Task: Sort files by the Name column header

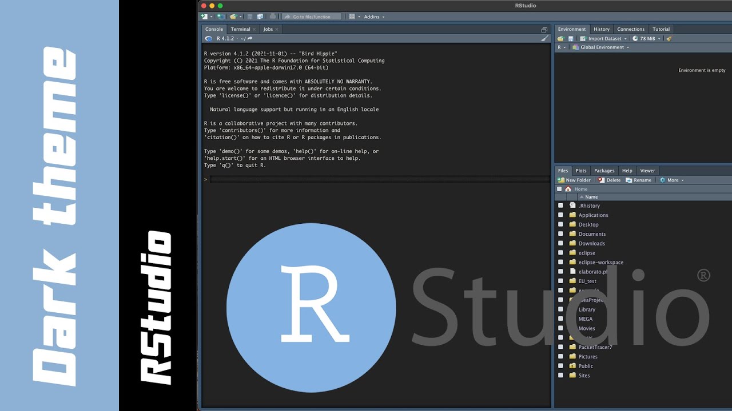Action: pyautogui.click(x=591, y=197)
